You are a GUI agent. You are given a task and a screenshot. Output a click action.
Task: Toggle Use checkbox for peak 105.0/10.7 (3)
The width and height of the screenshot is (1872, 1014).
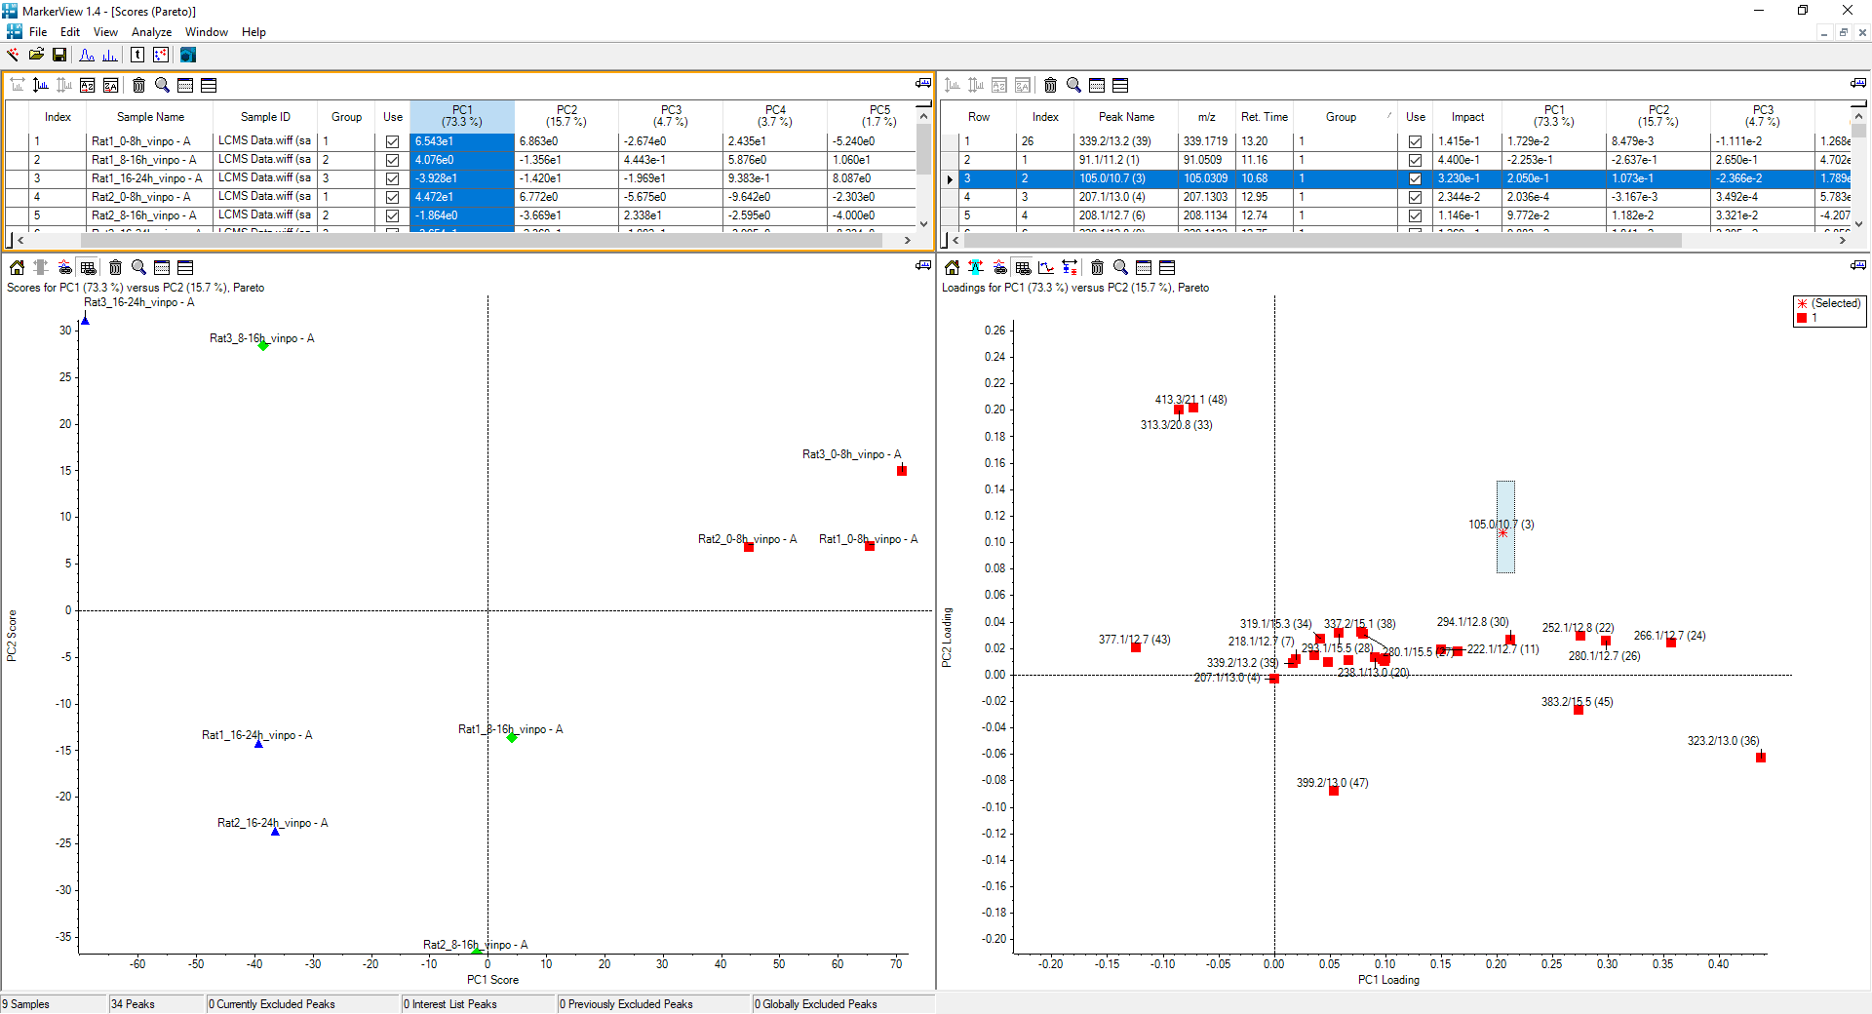click(x=1415, y=178)
